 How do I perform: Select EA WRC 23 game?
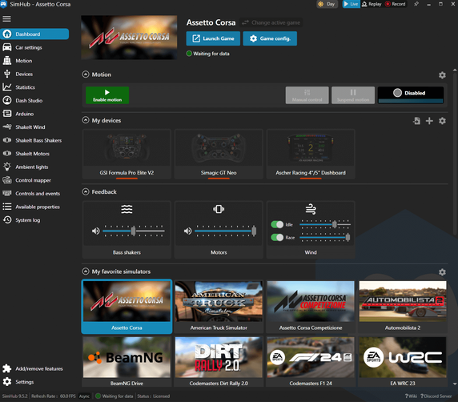pyautogui.click(x=403, y=362)
